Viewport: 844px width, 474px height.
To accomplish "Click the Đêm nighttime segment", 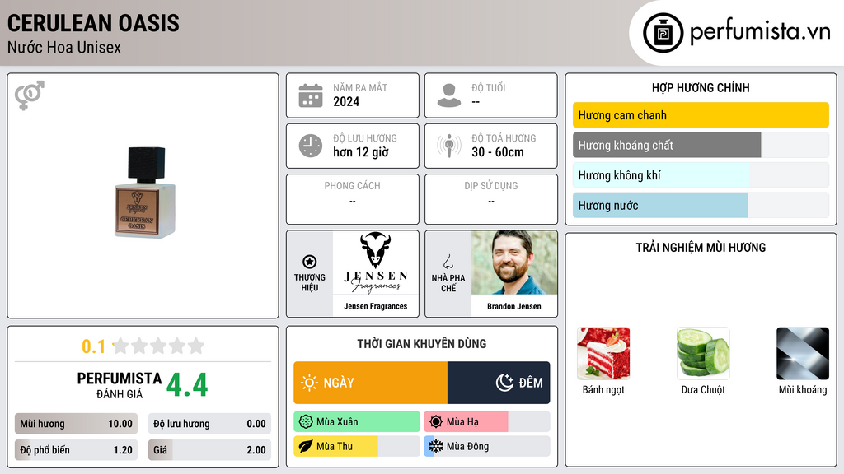I will tap(499, 383).
